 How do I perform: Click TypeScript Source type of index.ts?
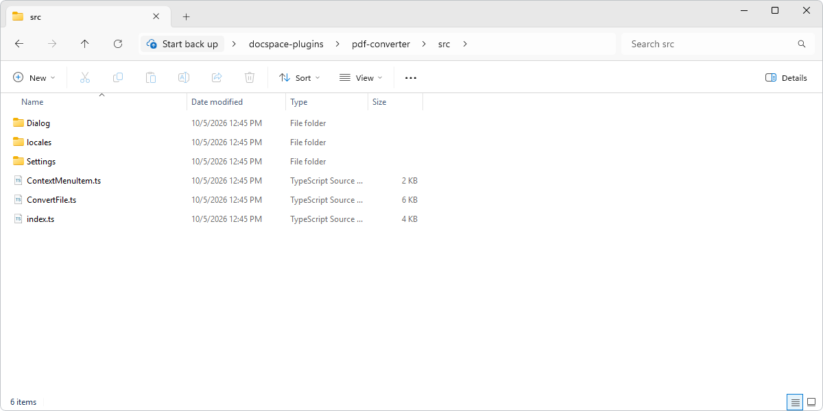coord(326,219)
